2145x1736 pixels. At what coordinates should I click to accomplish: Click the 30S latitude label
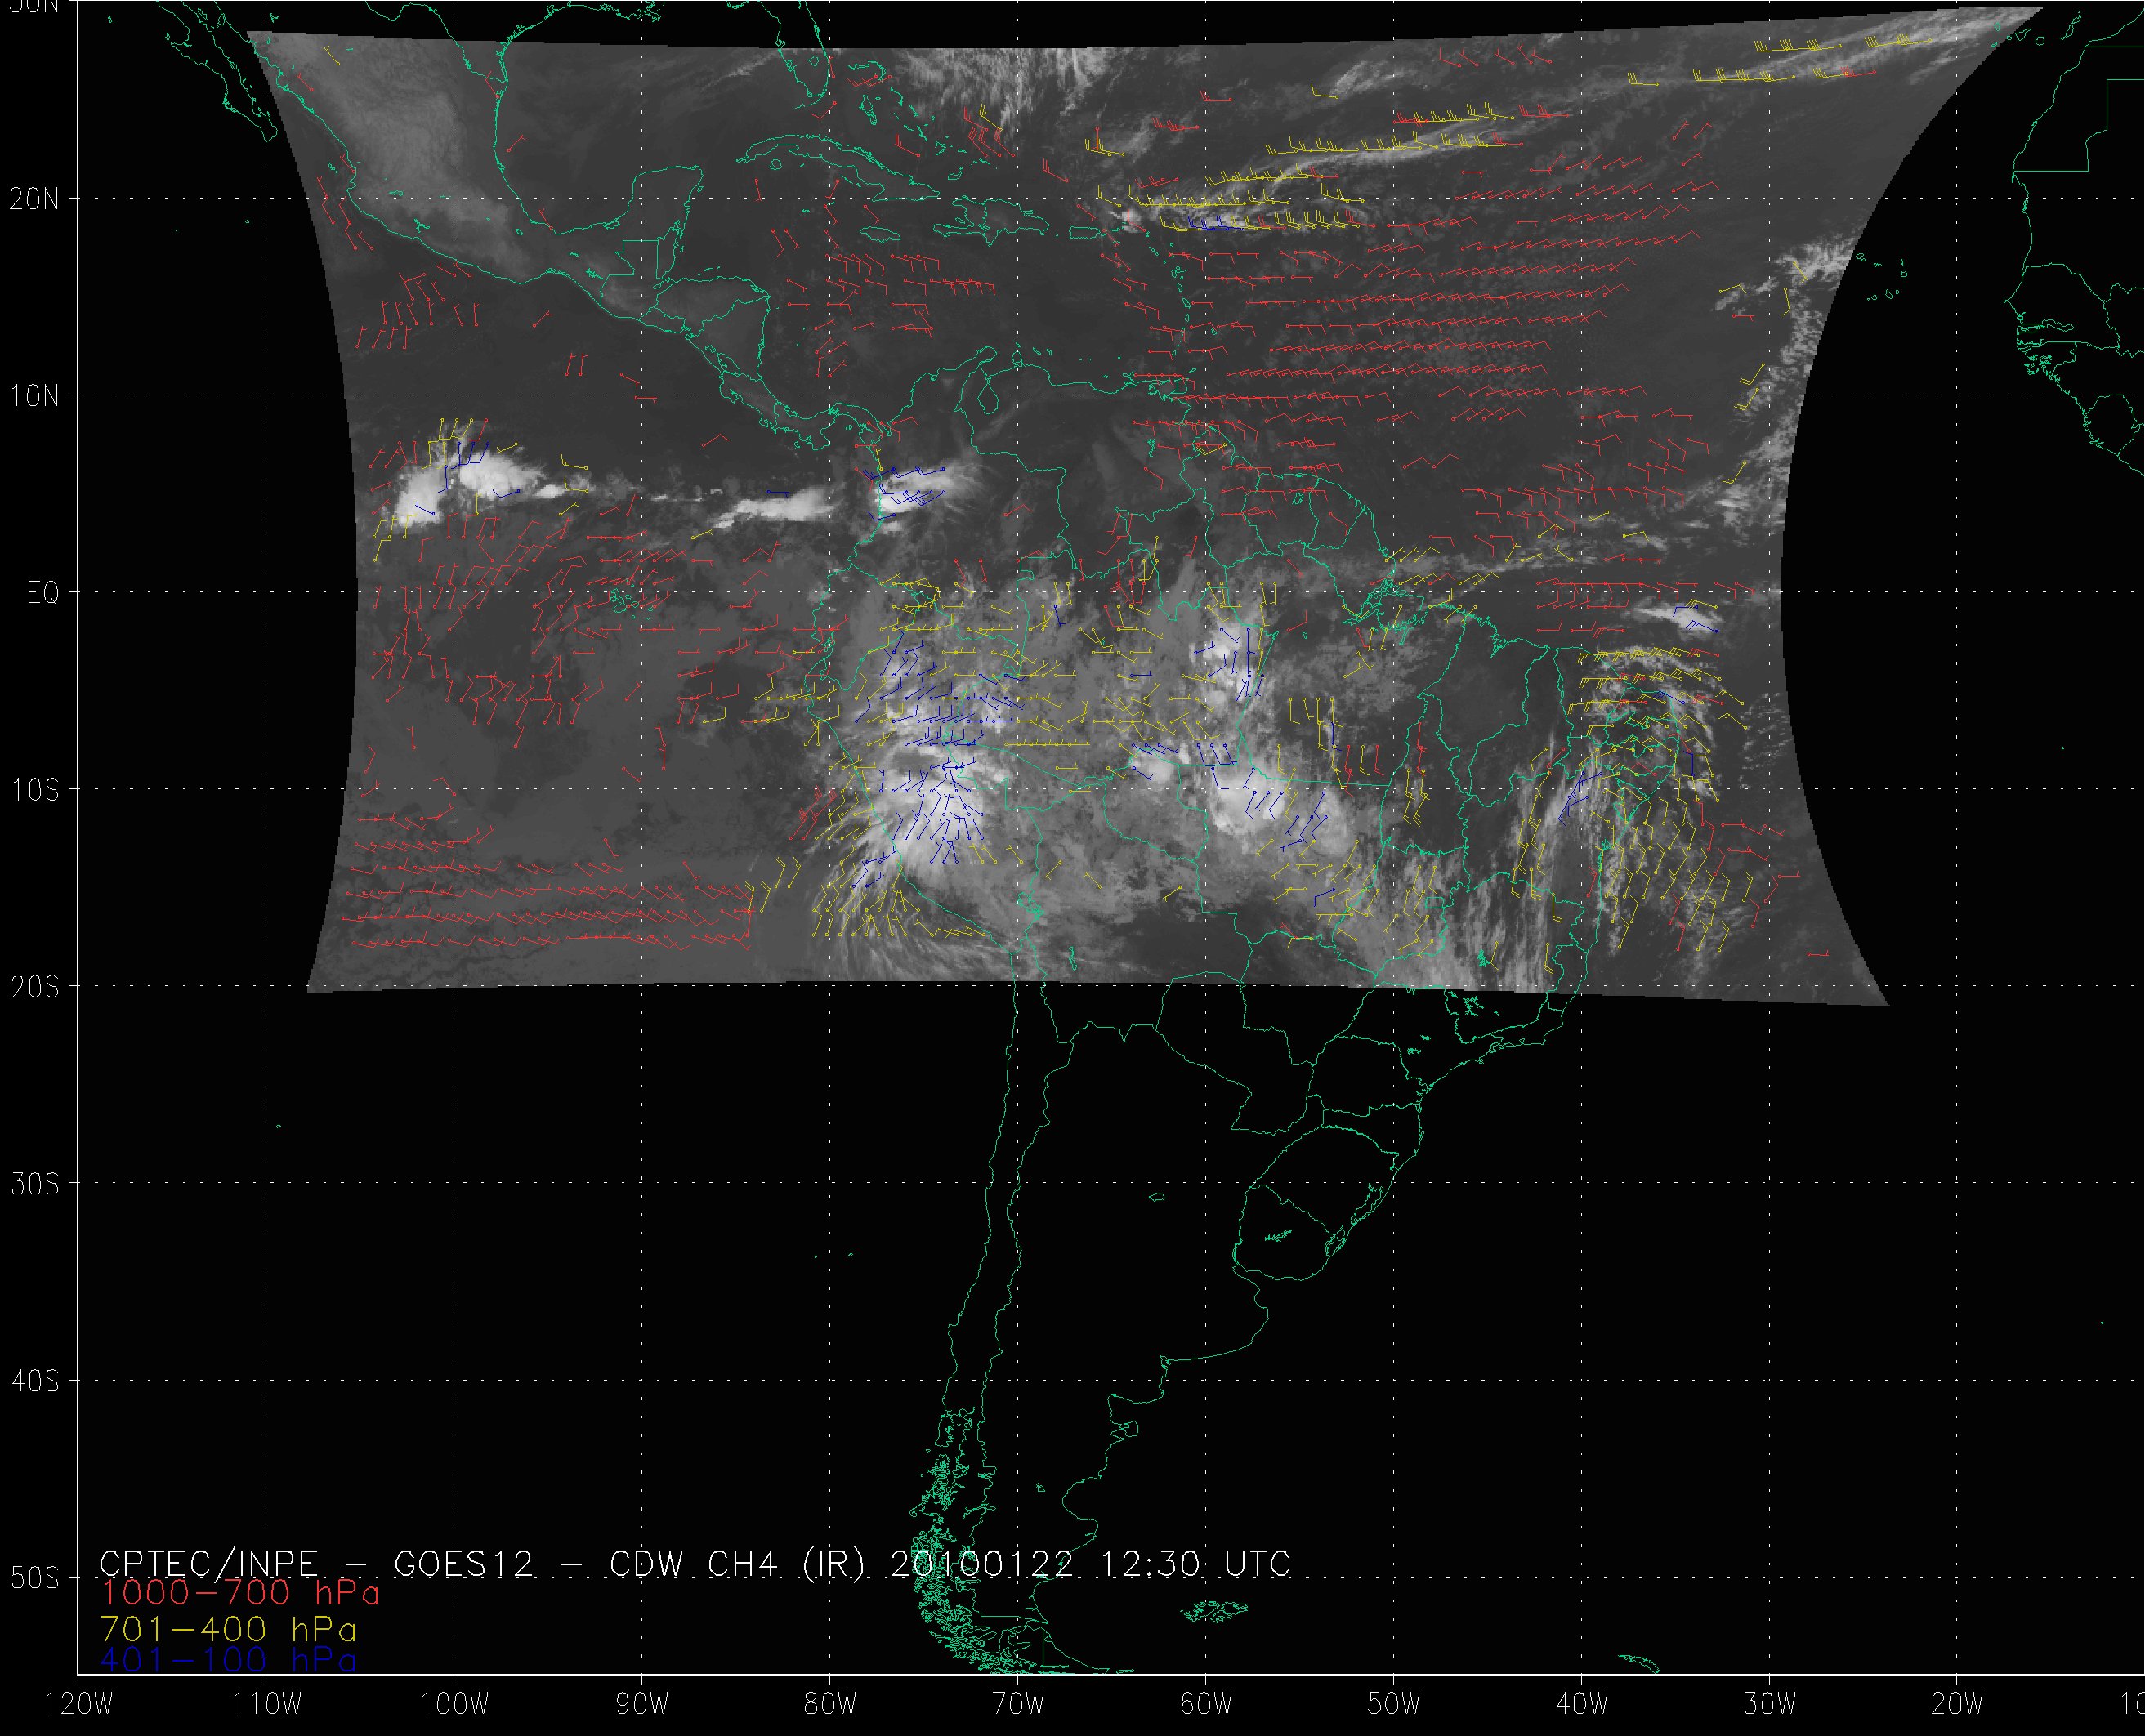pyautogui.click(x=35, y=1184)
